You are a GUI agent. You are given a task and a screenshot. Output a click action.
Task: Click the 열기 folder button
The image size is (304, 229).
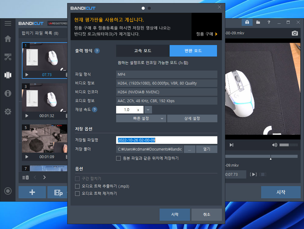click(x=207, y=149)
